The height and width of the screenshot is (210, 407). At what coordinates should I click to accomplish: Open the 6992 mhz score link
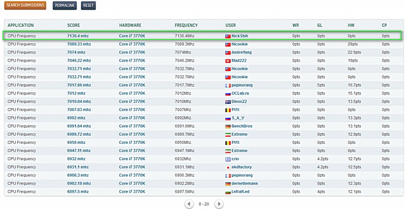tap(76, 118)
